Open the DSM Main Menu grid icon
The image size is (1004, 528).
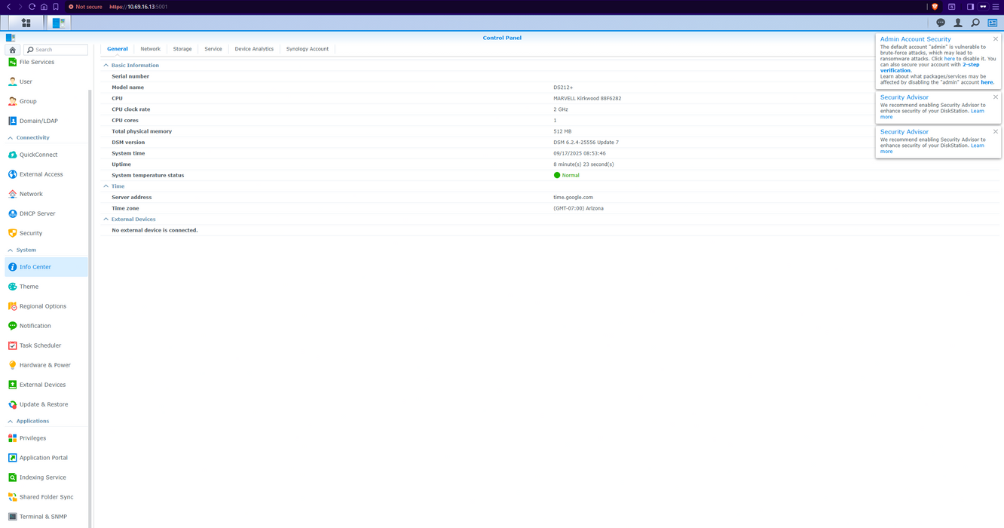point(26,23)
